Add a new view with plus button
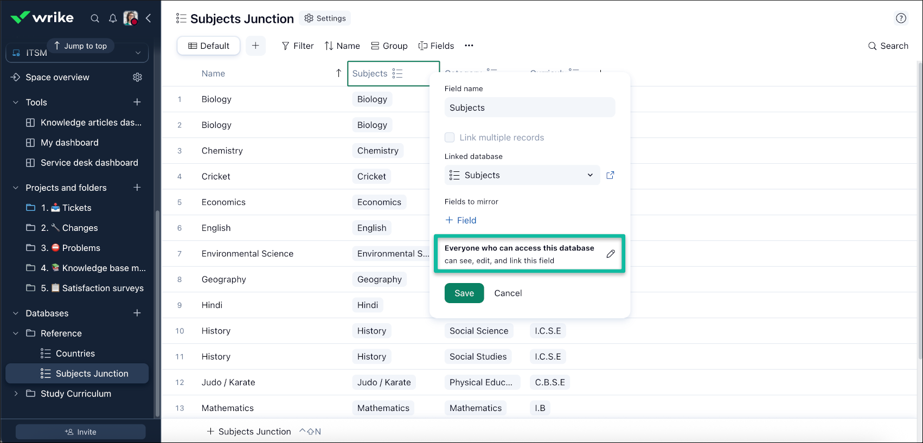 (255, 46)
